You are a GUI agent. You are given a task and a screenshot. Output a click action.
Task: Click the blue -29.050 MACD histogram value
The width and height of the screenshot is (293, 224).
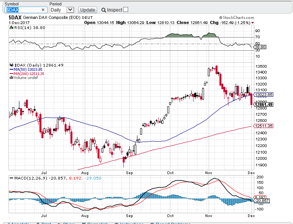(93, 178)
